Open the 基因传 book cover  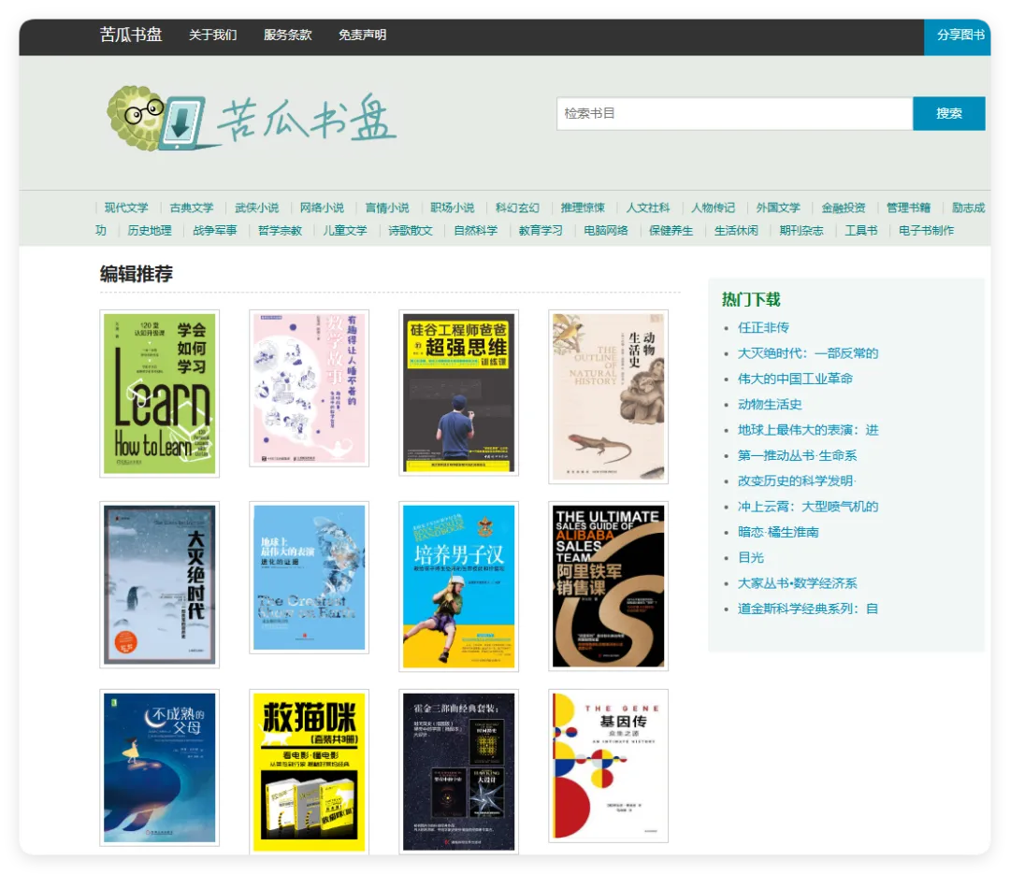(x=608, y=766)
